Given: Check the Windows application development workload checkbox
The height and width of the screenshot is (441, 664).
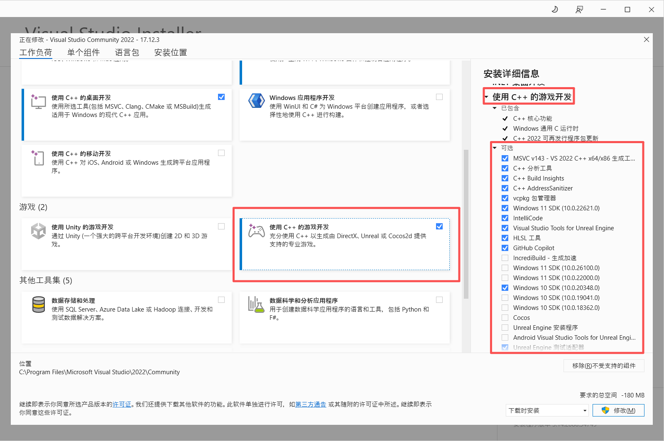Looking at the screenshot, I should (x=439, y=97).
